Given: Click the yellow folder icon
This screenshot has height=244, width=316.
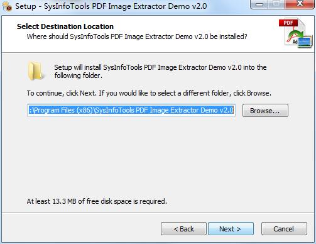Looking at the screenshot, I should pos(36,71).
